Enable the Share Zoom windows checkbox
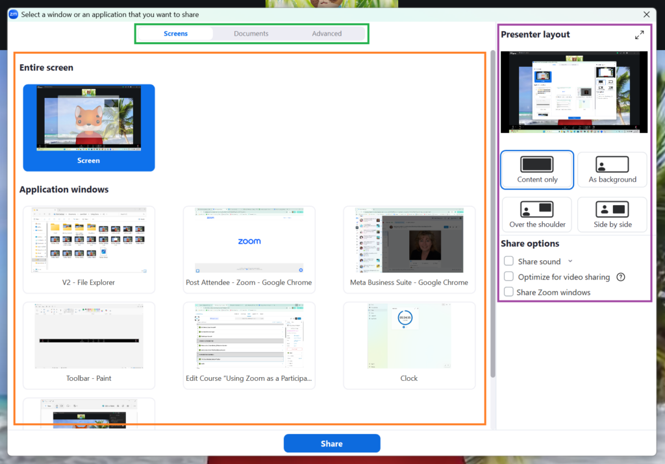 click(x=508, y=292)
